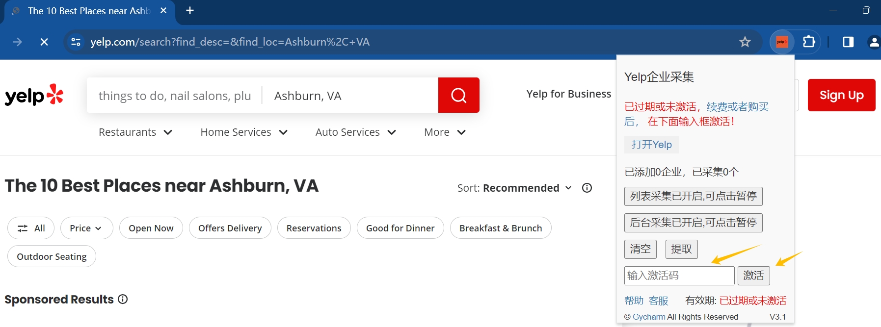Screen dimensions: 881x327
Task: Open the 帮助 help link
Action: (x=634, y=301)
